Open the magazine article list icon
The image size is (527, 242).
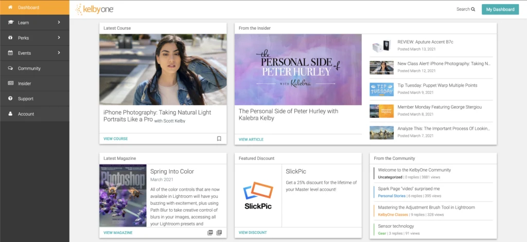(x=219, y=233)
